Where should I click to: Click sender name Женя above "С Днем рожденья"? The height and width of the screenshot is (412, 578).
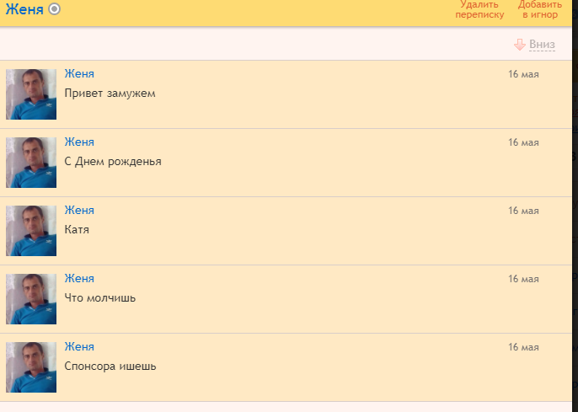pos(79,142)
